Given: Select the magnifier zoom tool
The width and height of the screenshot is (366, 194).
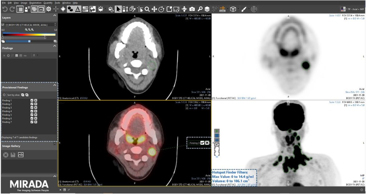Looking at the screenshot, I should point(147,9).
